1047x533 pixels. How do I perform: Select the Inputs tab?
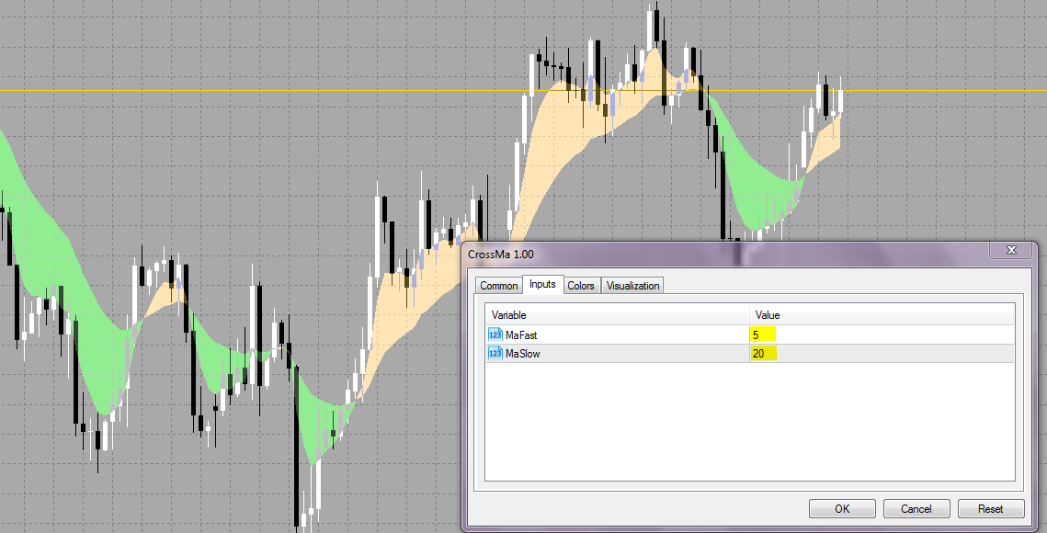pyautogui.click(x=541, y=285)
